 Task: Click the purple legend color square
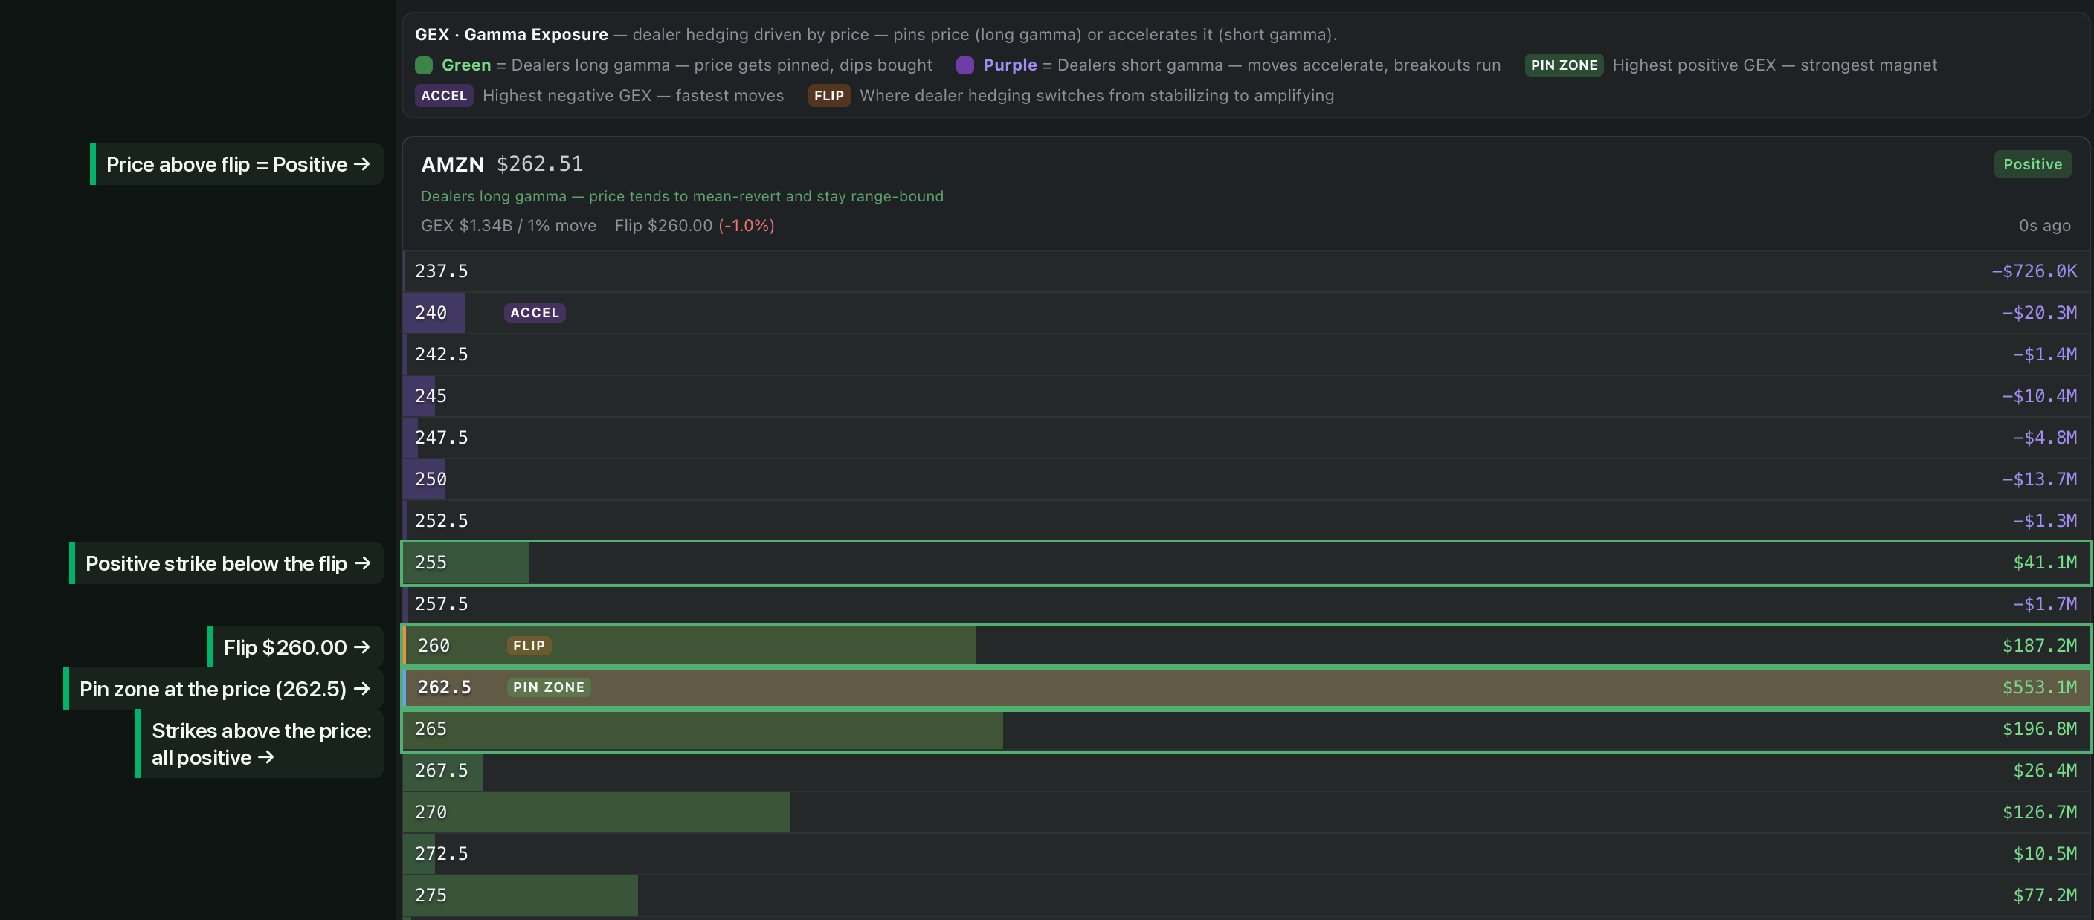[x=965, y=65]
